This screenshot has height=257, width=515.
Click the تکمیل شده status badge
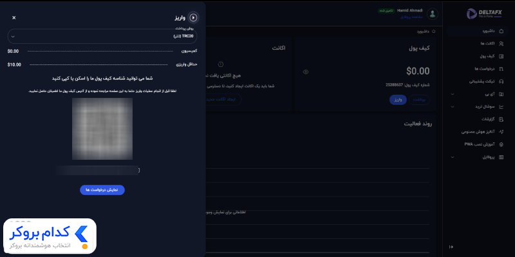(386, 11)
